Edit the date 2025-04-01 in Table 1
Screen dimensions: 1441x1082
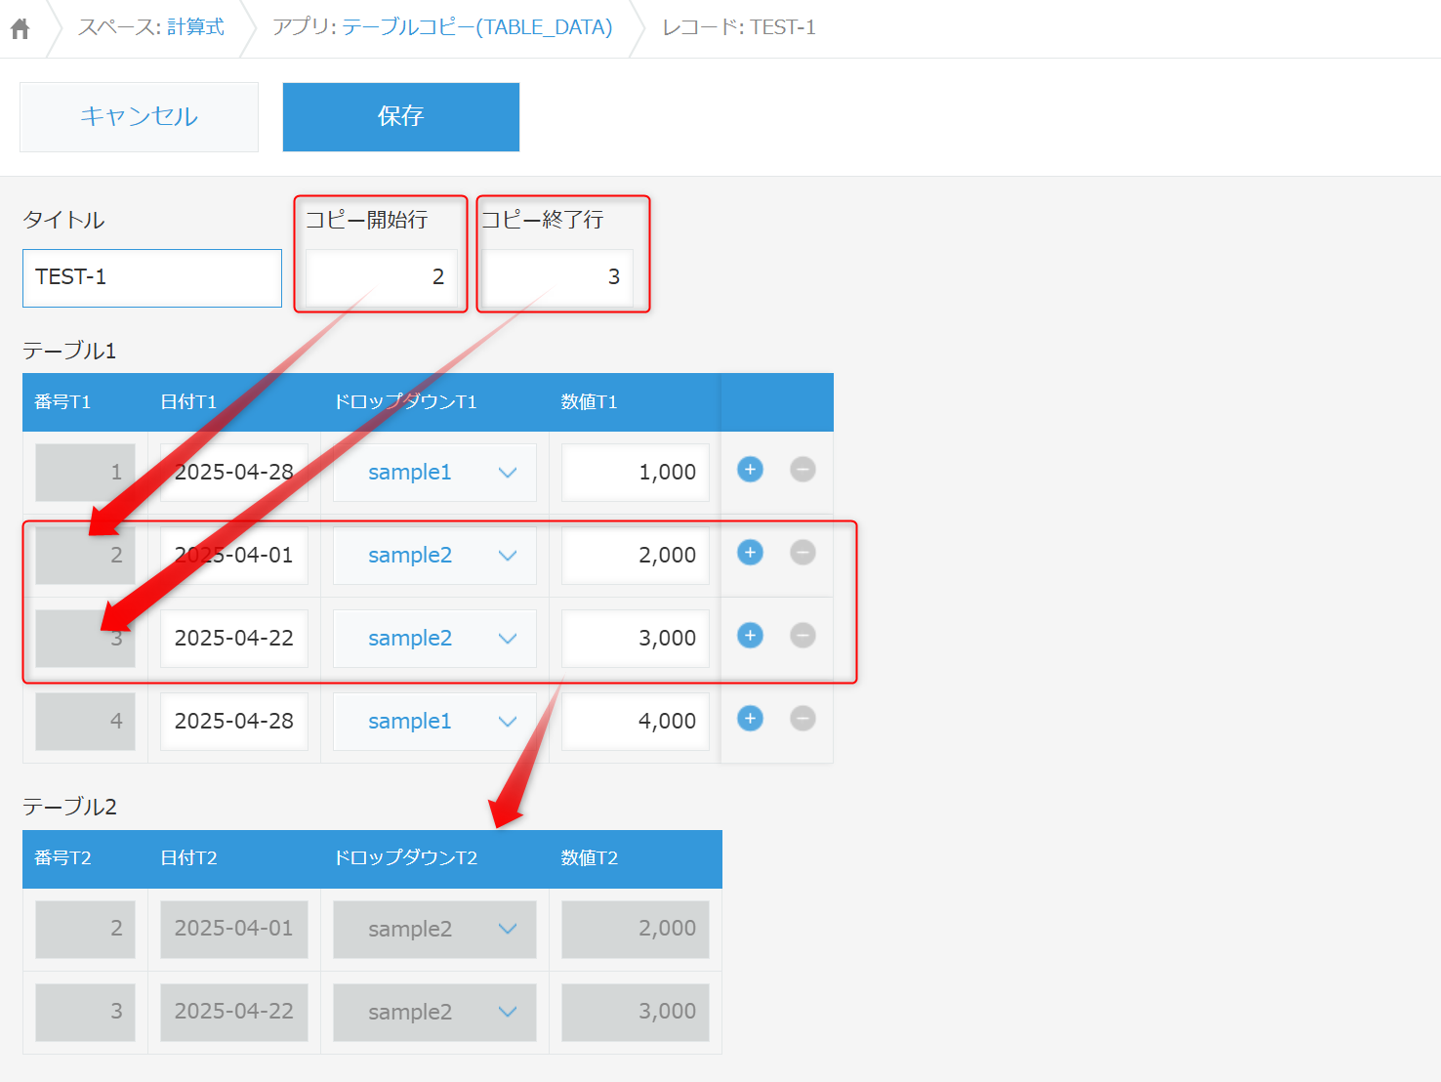[234, 556]
